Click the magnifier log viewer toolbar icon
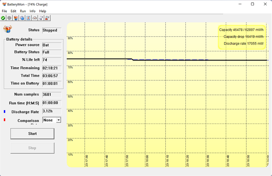Viewport: 272px width, 176px height. pos(47,18)
